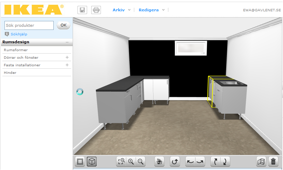Open the Sökhjälp link
Image resolution: width=283 pixels, height=170 pixels.
[x=19, y=34]
